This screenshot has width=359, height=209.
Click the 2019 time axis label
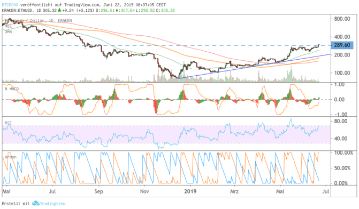(190, 191)
